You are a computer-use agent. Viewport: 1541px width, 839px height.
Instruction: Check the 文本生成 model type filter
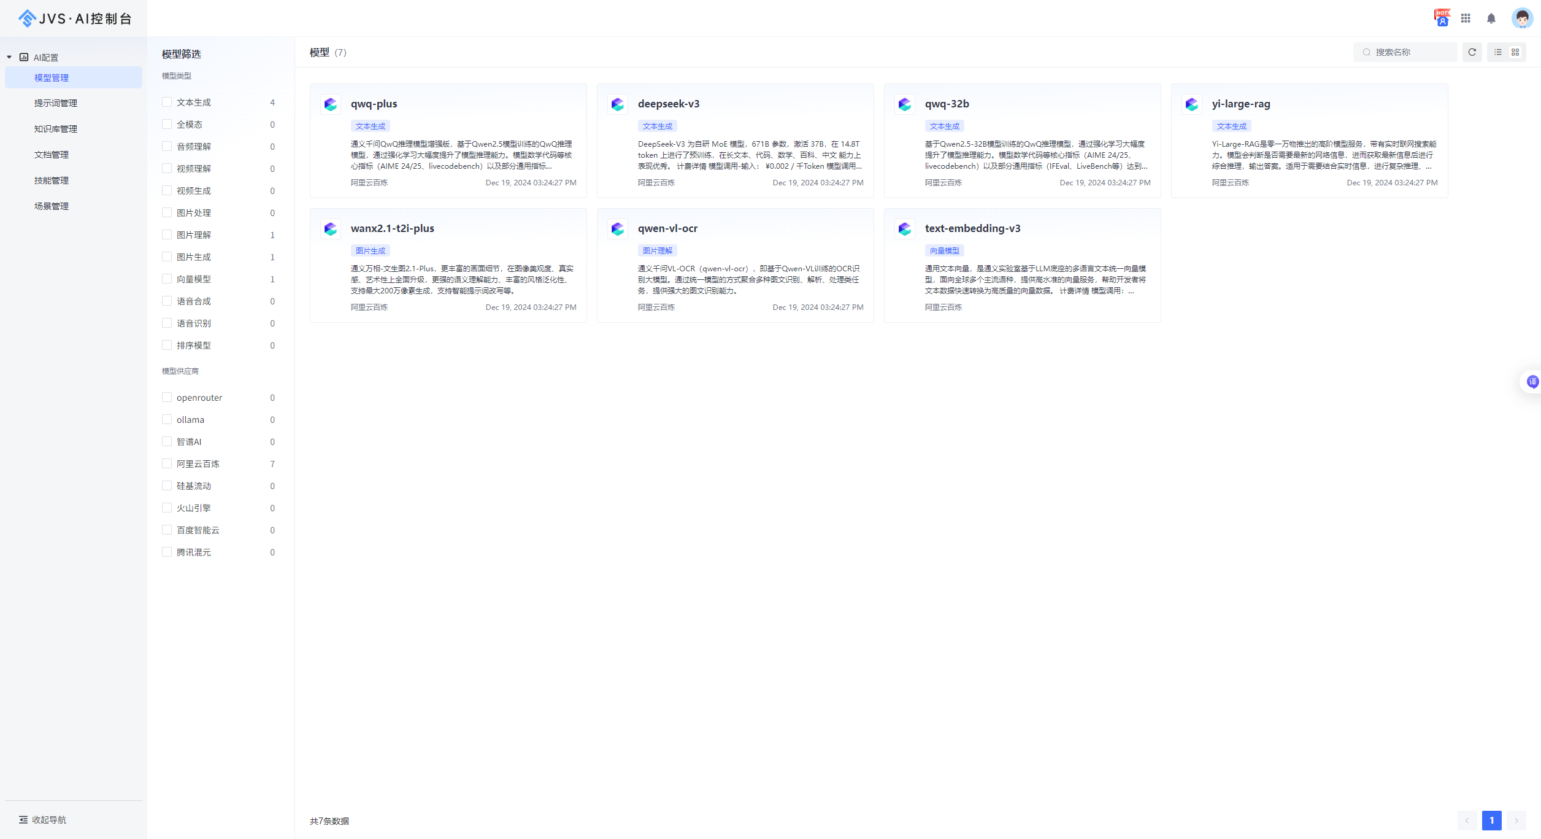pyautogui.click(x=167, y=102)
